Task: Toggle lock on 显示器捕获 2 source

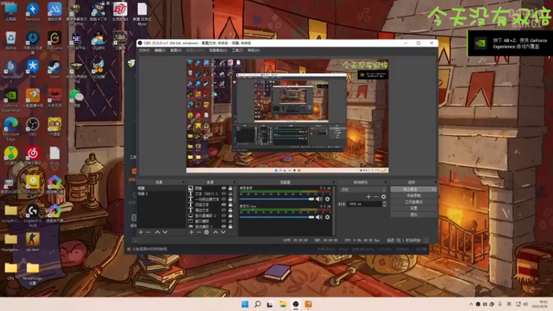Action: [230, 216]
